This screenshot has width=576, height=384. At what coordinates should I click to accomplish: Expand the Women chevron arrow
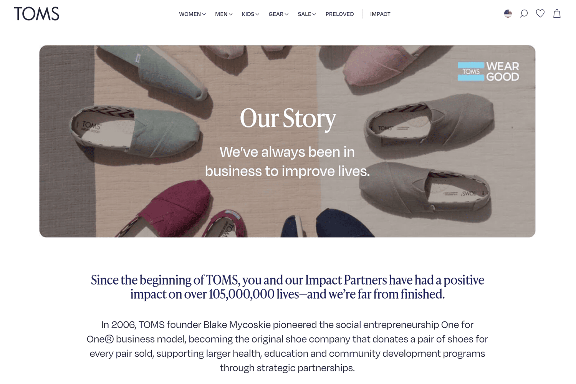tap(204, 14)
